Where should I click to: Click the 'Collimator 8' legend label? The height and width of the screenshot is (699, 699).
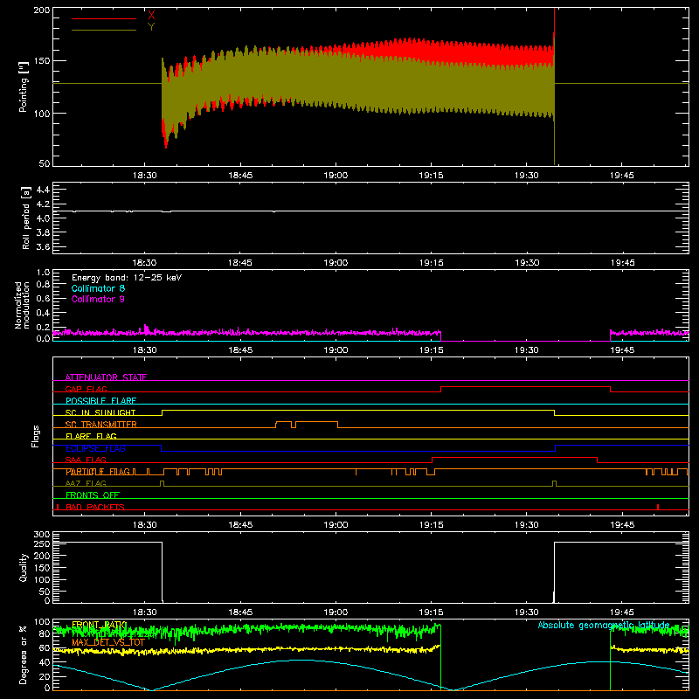point(98,288)
